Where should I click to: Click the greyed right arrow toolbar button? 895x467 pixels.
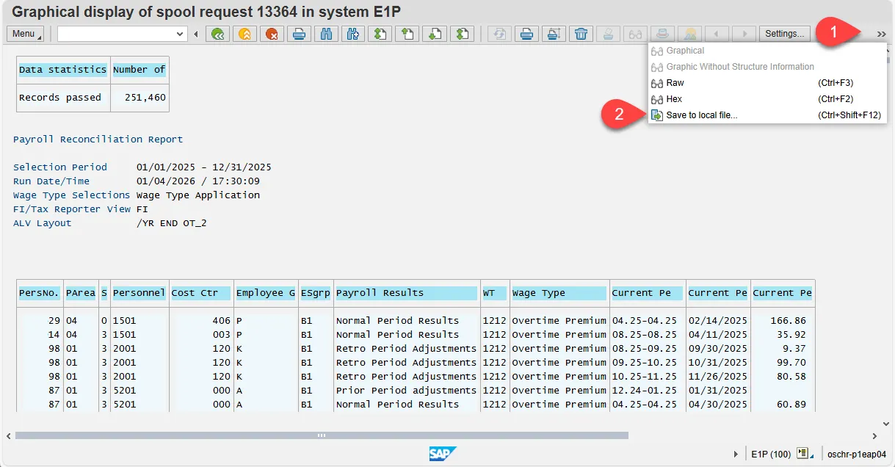pos(744,34)
